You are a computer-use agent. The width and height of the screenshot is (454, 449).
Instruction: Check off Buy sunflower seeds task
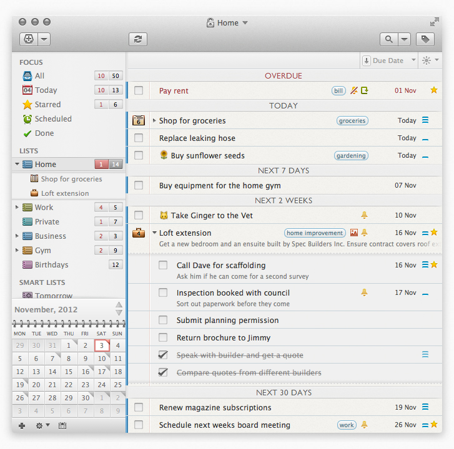139,155
